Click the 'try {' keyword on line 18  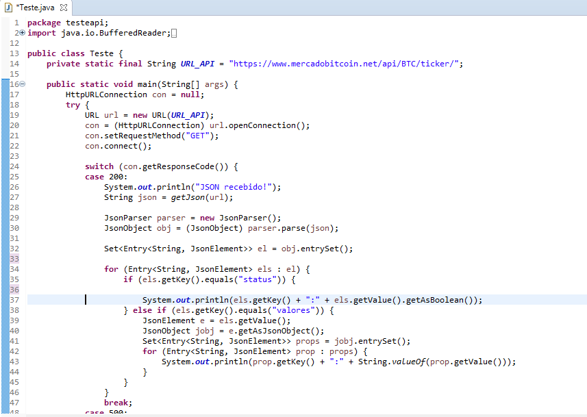[77, 105]
